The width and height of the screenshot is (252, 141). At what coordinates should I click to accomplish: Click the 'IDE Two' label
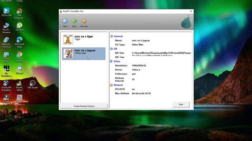click(120, 57)
